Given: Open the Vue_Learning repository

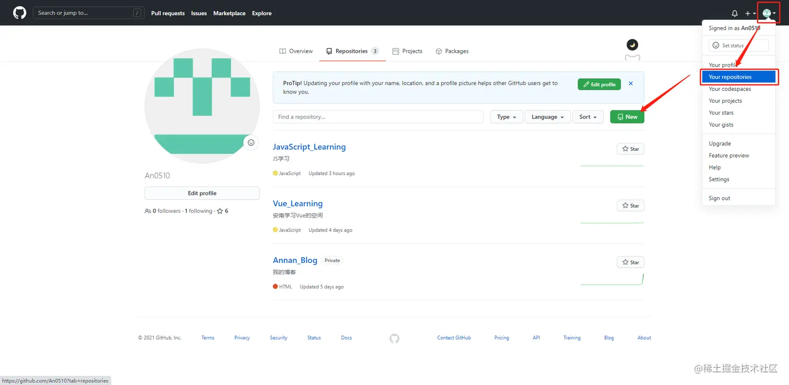Looking at the screenshot, I should (297, 203).
